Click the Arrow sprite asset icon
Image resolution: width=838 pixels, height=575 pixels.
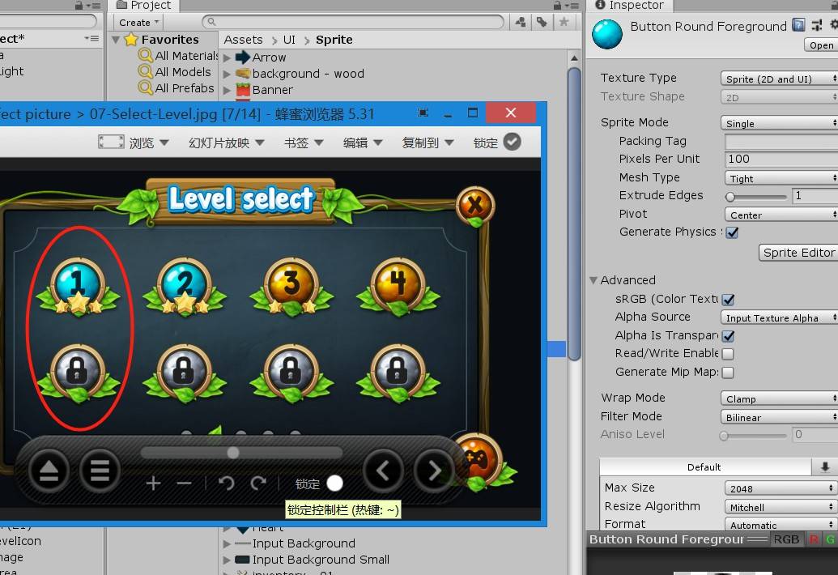(243, 57)
